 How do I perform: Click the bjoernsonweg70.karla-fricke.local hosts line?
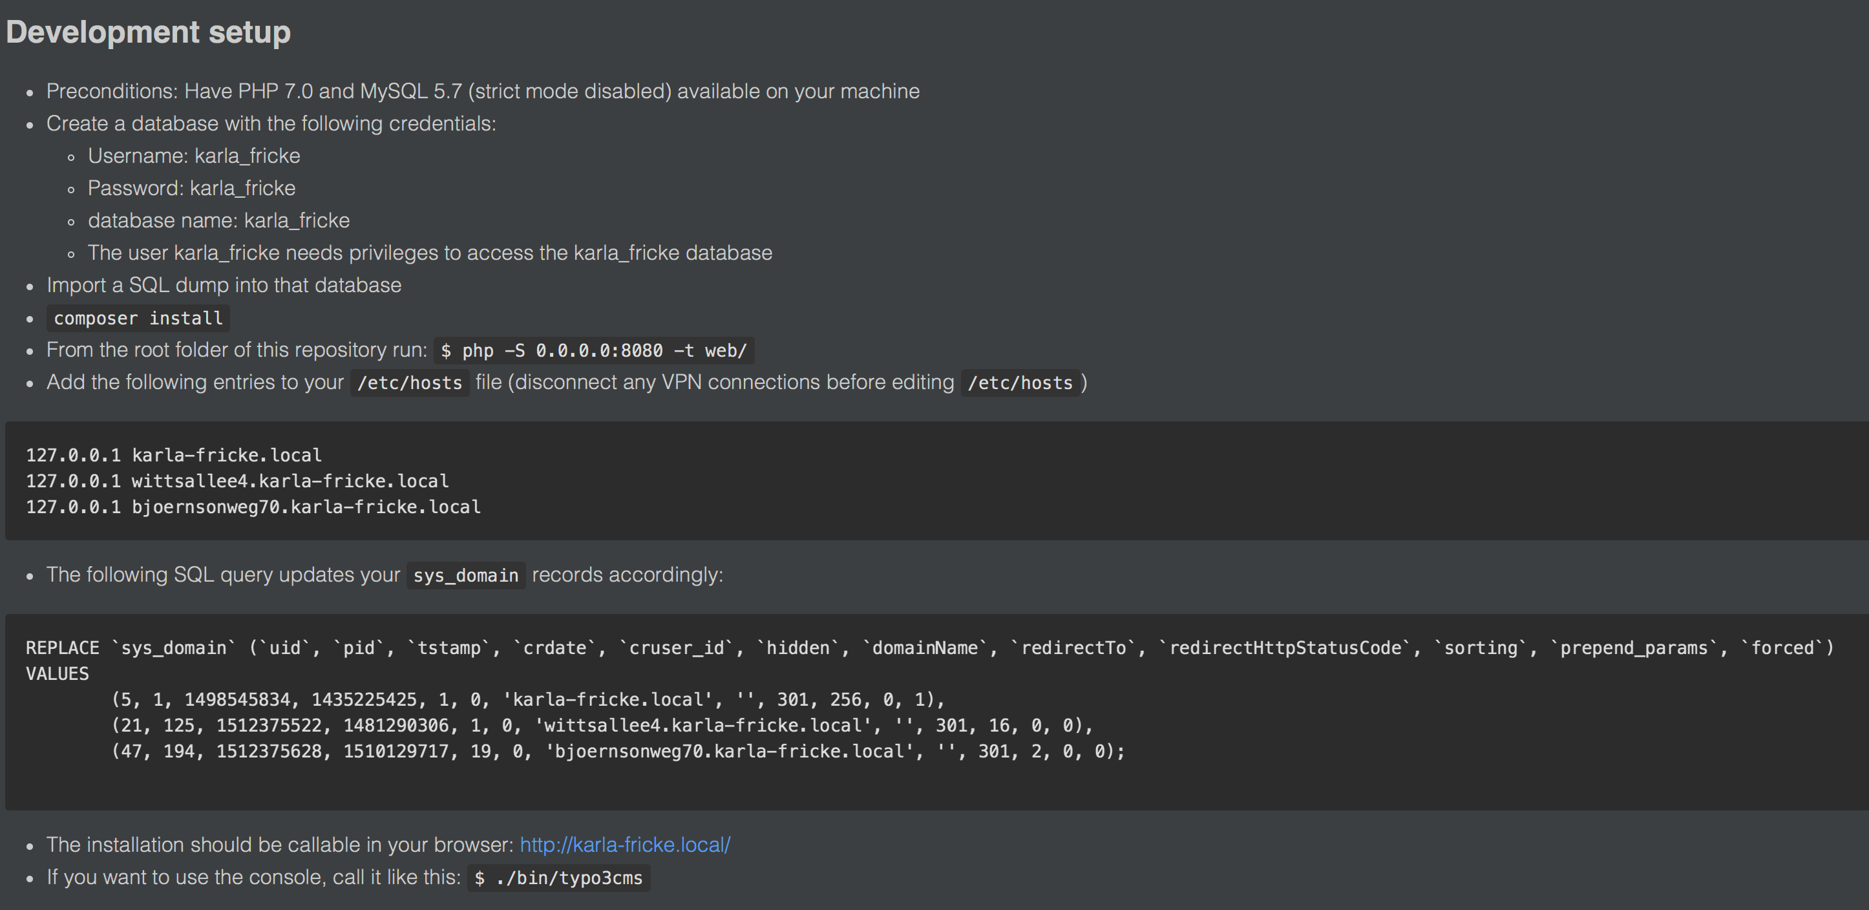[x=253, y=507]
